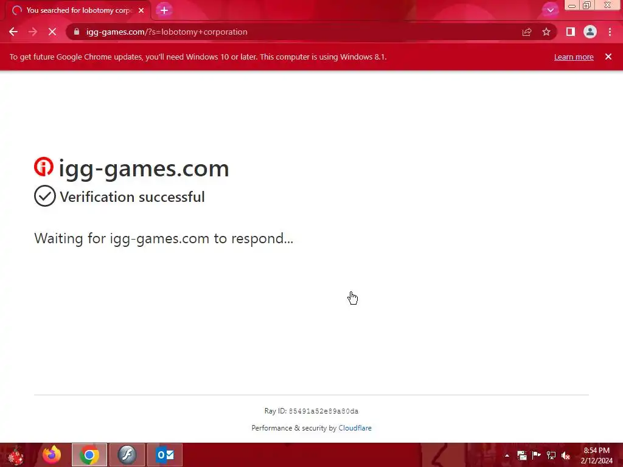Screen dimensions: 623x467
Task: Open the side panel
Action: [x=571, y=32]
